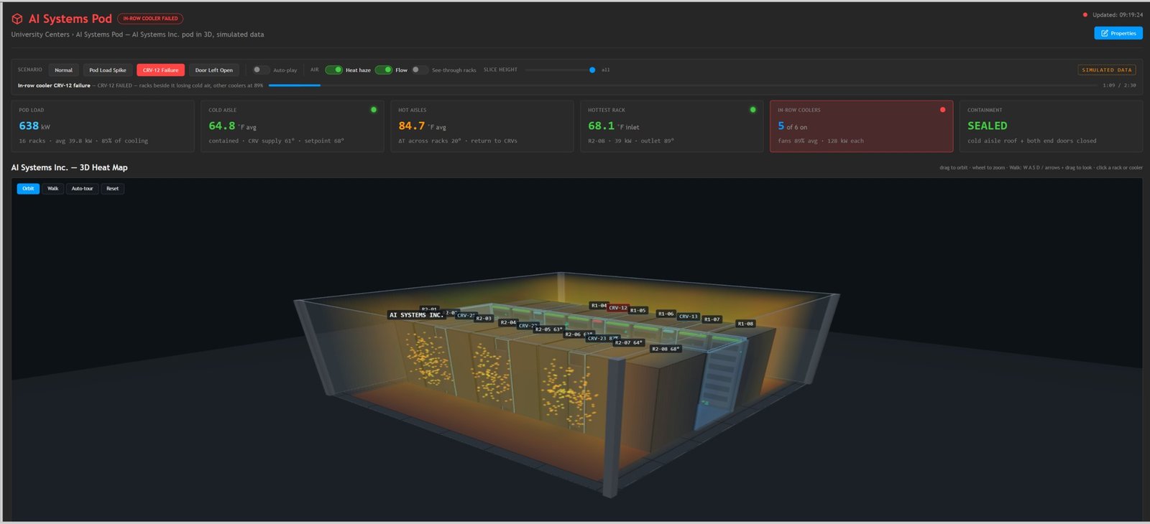Click the cube logo beside AI Systems Pod
Screen dimensions: 1150x524
pos(17,19)
